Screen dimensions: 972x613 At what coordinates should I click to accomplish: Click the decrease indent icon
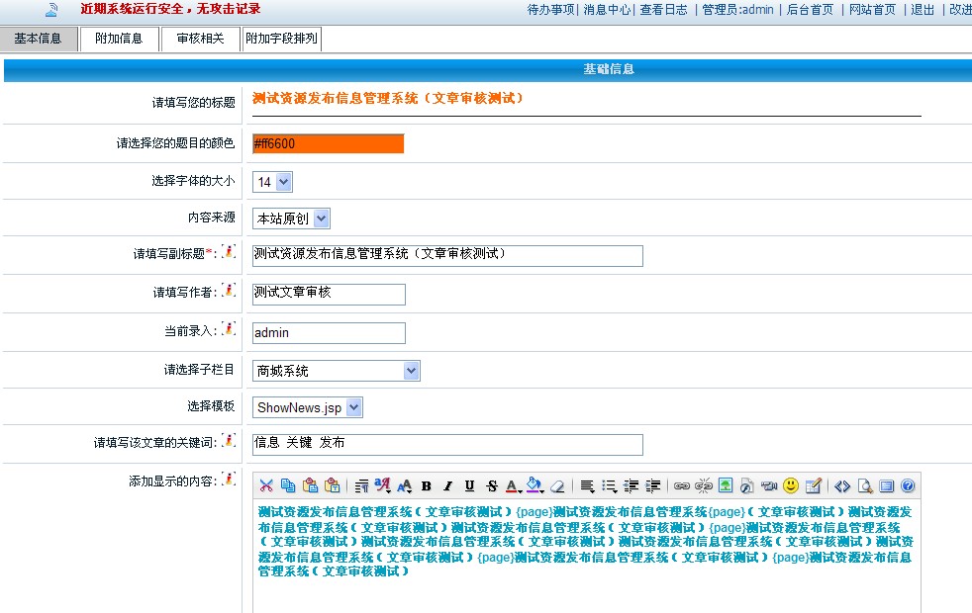[x=632, y=486]
